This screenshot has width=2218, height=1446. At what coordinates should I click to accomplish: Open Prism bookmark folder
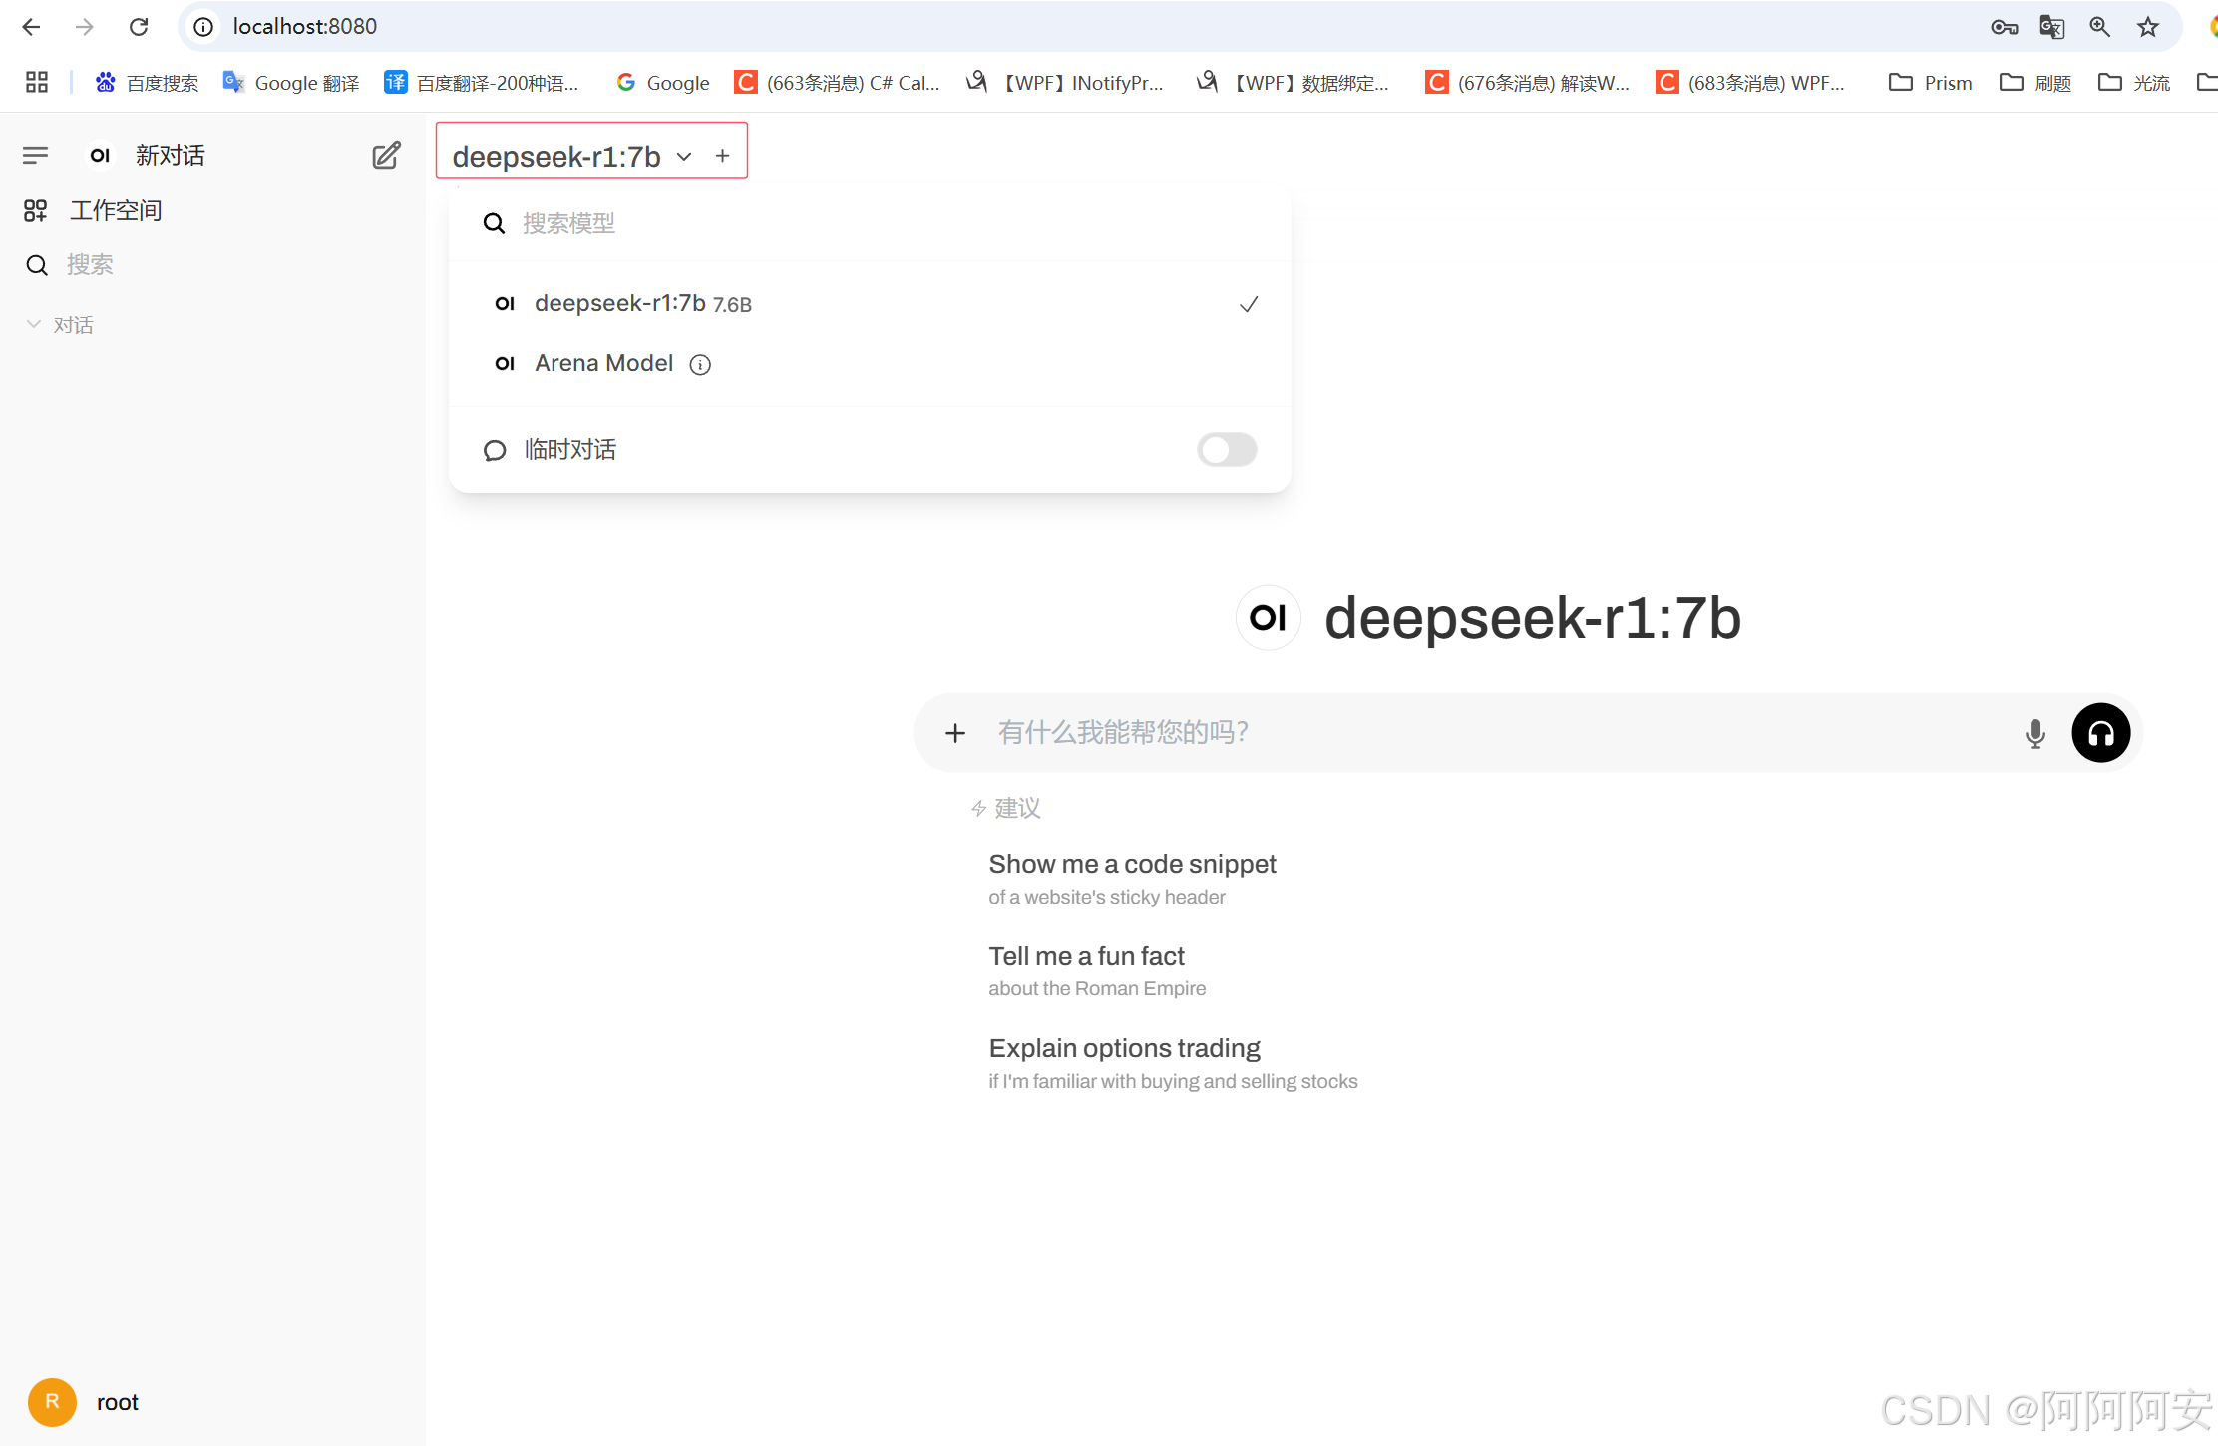(x=1931, y=83)
